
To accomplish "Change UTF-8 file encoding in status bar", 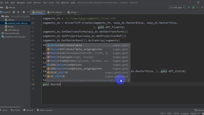I will 176,114.
